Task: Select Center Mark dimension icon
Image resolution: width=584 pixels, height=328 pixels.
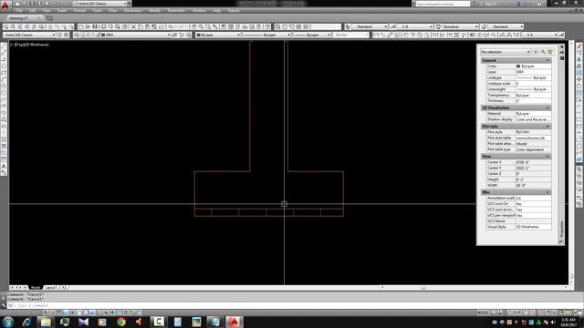Action: [480, 35]
